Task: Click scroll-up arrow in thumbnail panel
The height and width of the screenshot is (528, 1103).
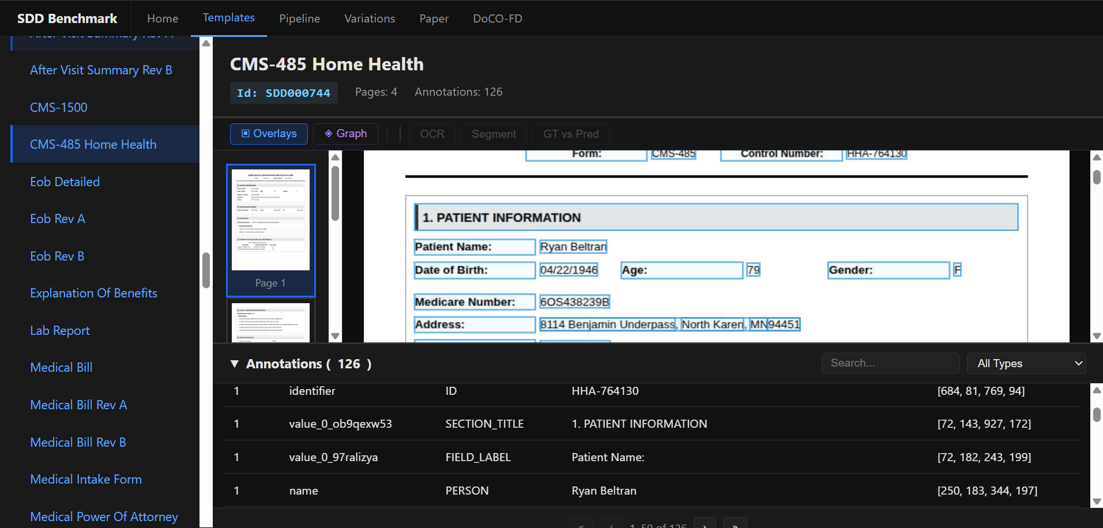Action: point(335,157)
